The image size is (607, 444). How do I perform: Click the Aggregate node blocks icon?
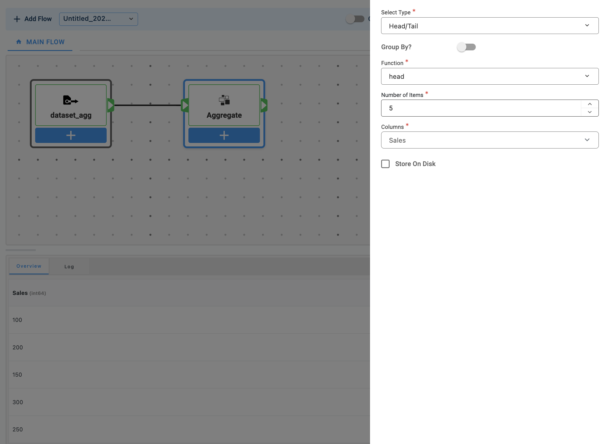(224, 100)
